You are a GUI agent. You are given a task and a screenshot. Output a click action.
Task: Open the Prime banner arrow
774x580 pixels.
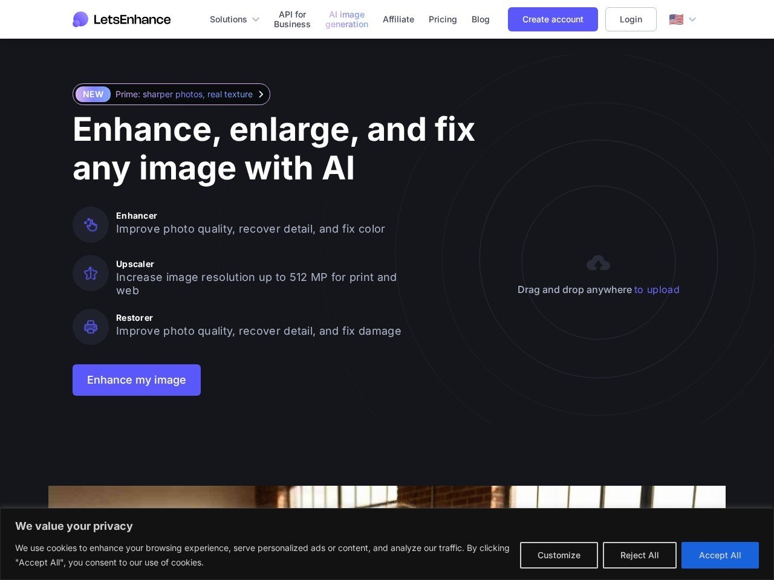click(261, 94)
